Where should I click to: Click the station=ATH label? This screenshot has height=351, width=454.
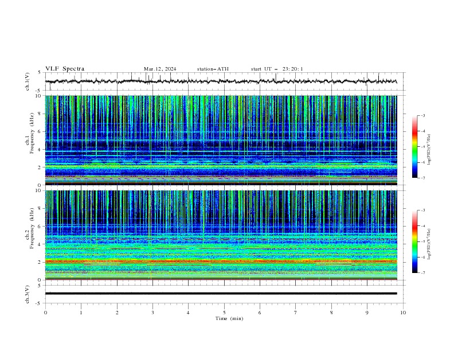pos(213,69)
